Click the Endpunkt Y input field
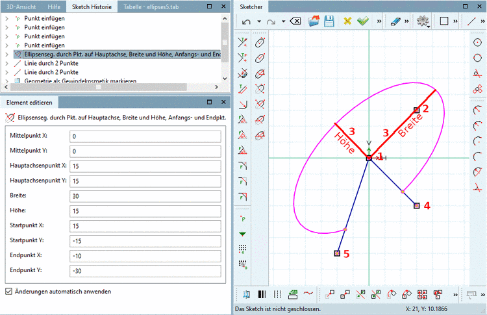This screenshot has width=487, height=315. tap(145, 271)
